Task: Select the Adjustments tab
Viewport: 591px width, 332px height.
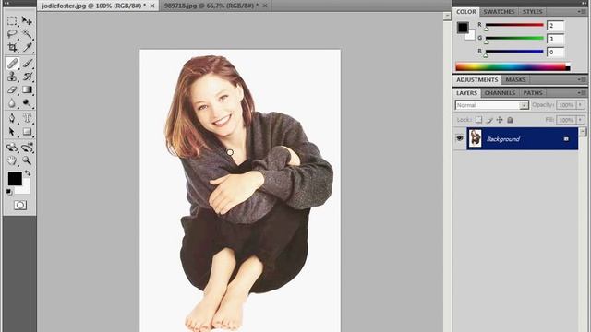Action: tap(476, 79)
